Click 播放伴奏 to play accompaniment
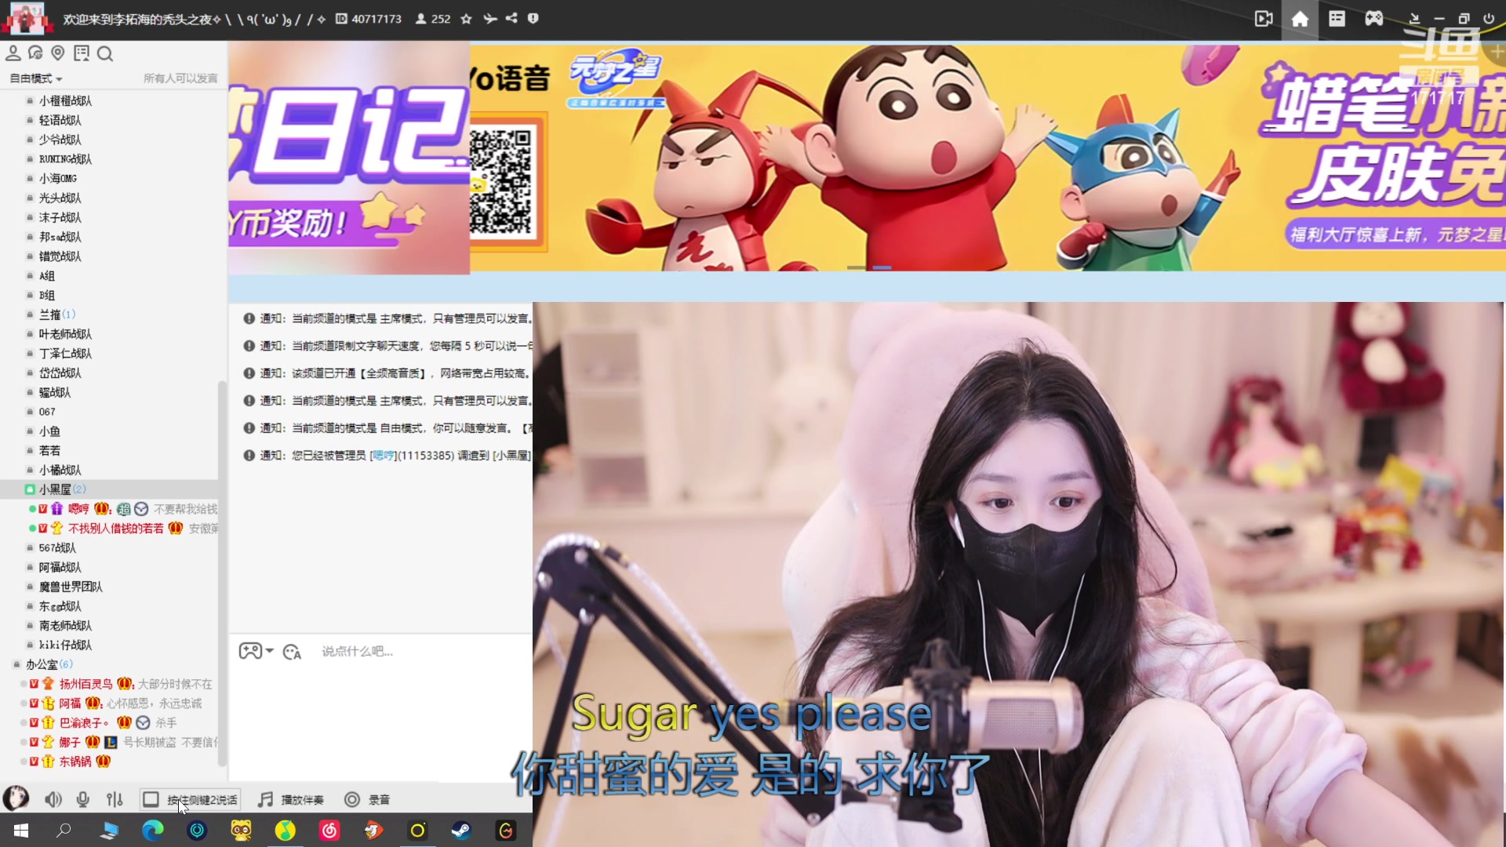The width and height of the screenshot is (1506, 847). (x=290, y=799)
